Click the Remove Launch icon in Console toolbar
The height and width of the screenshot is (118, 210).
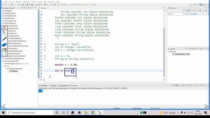[x=175, y=85]
